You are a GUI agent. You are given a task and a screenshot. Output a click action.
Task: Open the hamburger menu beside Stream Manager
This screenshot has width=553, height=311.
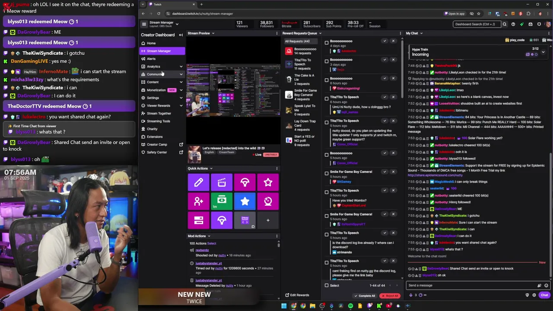pos(144,24)
